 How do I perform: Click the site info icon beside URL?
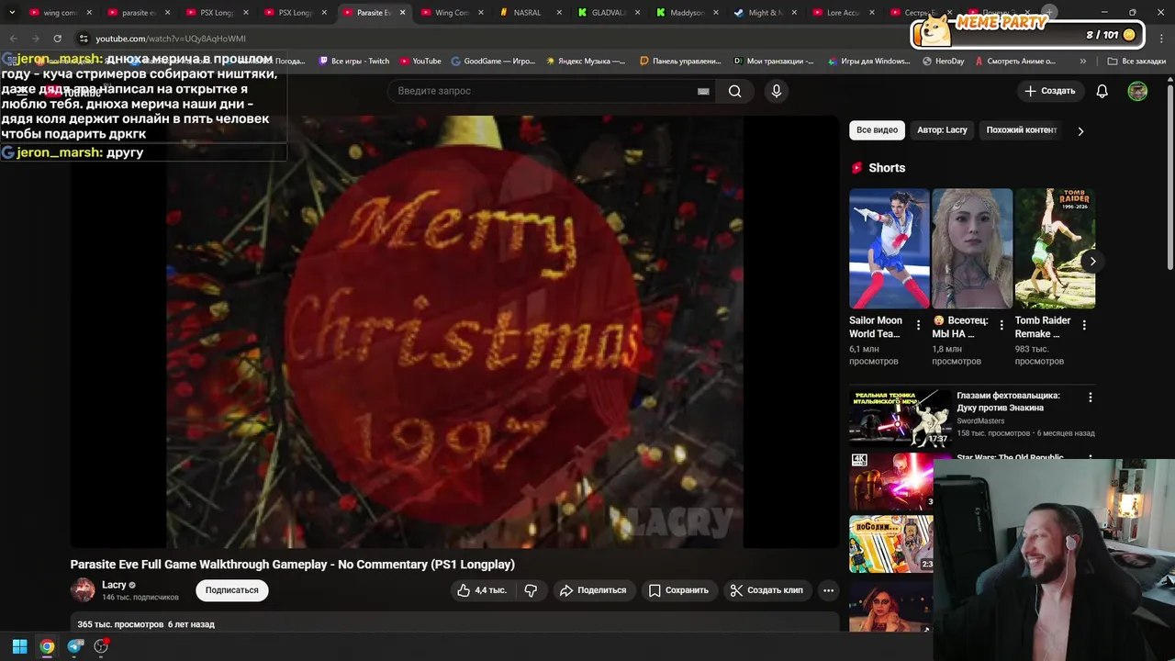[x=83, y=39]
